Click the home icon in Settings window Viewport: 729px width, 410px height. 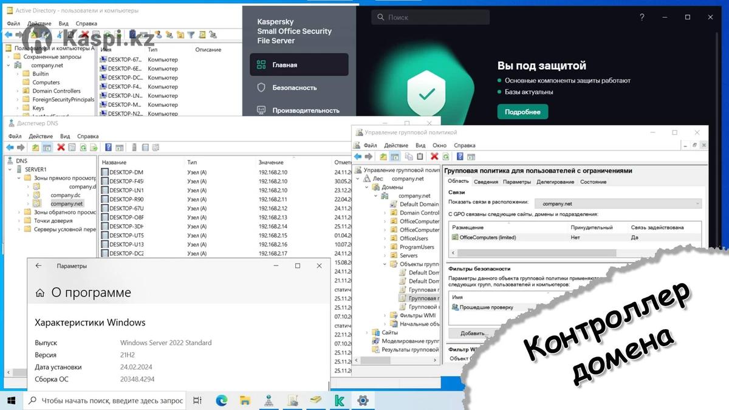pyautogui.click(x=40, y=293)
